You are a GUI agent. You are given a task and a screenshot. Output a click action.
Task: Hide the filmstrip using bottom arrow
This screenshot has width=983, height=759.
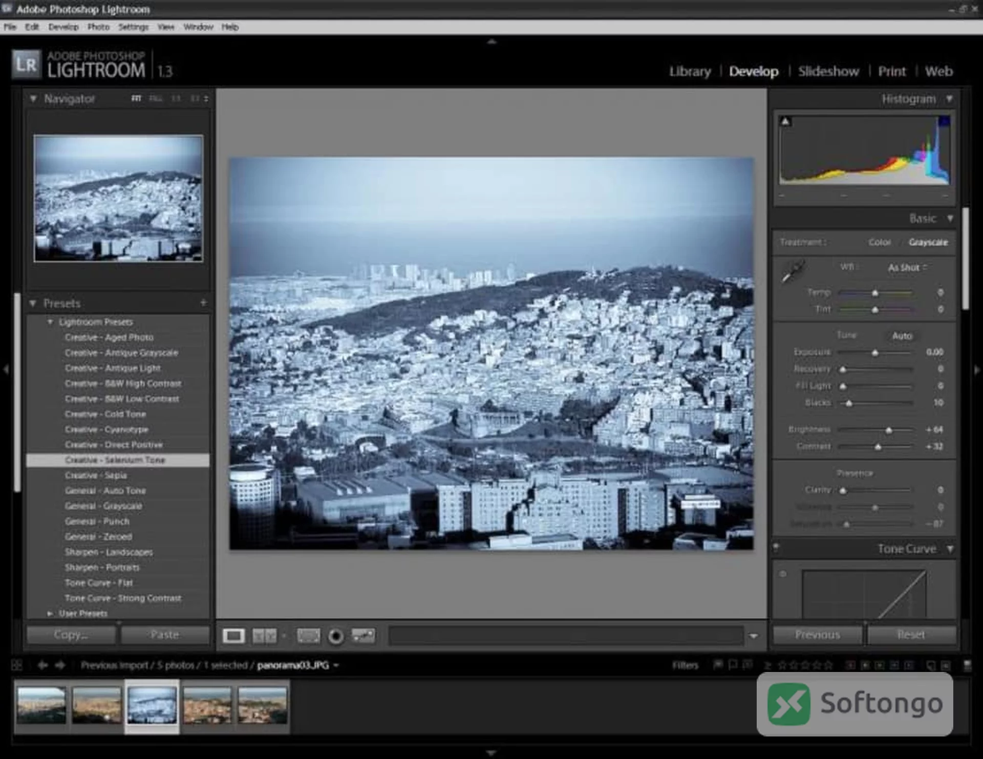point(491,753)
